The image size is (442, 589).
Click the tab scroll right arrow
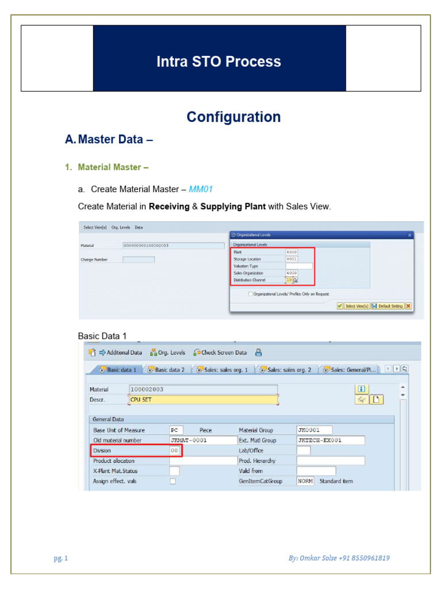(396, 369)
